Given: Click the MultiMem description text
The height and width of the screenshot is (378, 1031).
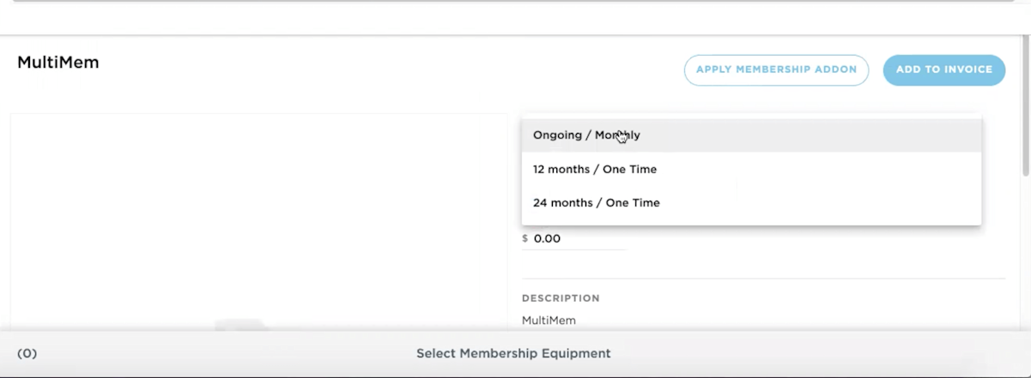Looking at the screenshot, I should (549, 321).
